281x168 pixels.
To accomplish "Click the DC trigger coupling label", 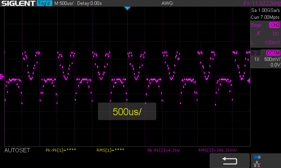I will click(x=276, y=34).
